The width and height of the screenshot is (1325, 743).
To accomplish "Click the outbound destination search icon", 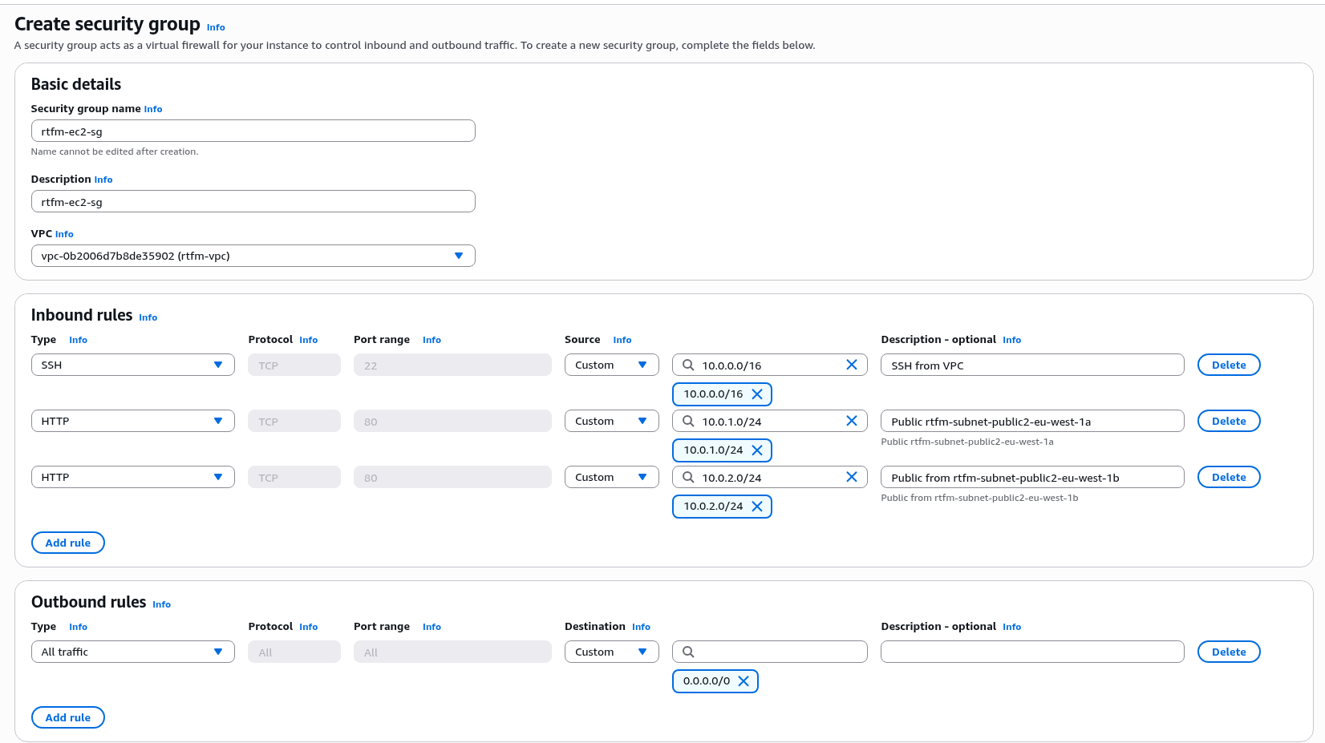I will click(x=688, y=652).
